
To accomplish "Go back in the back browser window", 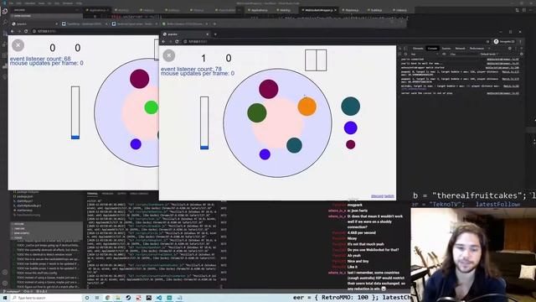I will click(13, 31).
